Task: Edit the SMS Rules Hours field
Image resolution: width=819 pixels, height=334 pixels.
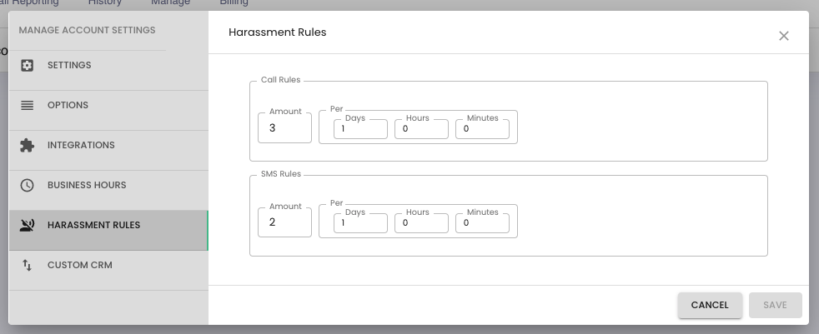Action: coord(421,223)
